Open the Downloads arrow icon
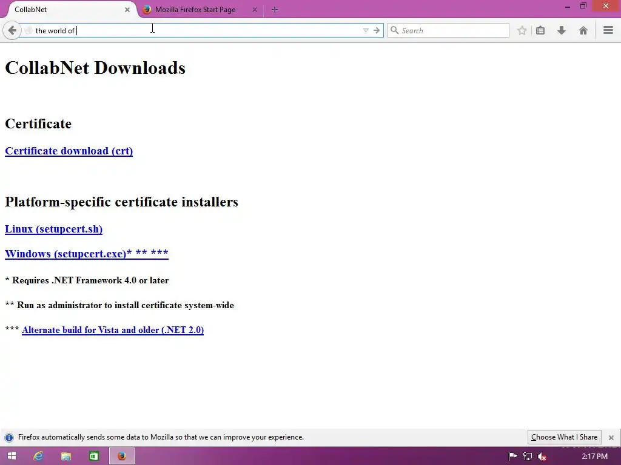Viewport: 621px width, 465px height. pyautogui.click(x=561, y=30)
